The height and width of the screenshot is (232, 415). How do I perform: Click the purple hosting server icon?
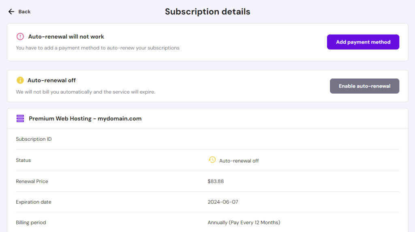[x=20, y=118]
